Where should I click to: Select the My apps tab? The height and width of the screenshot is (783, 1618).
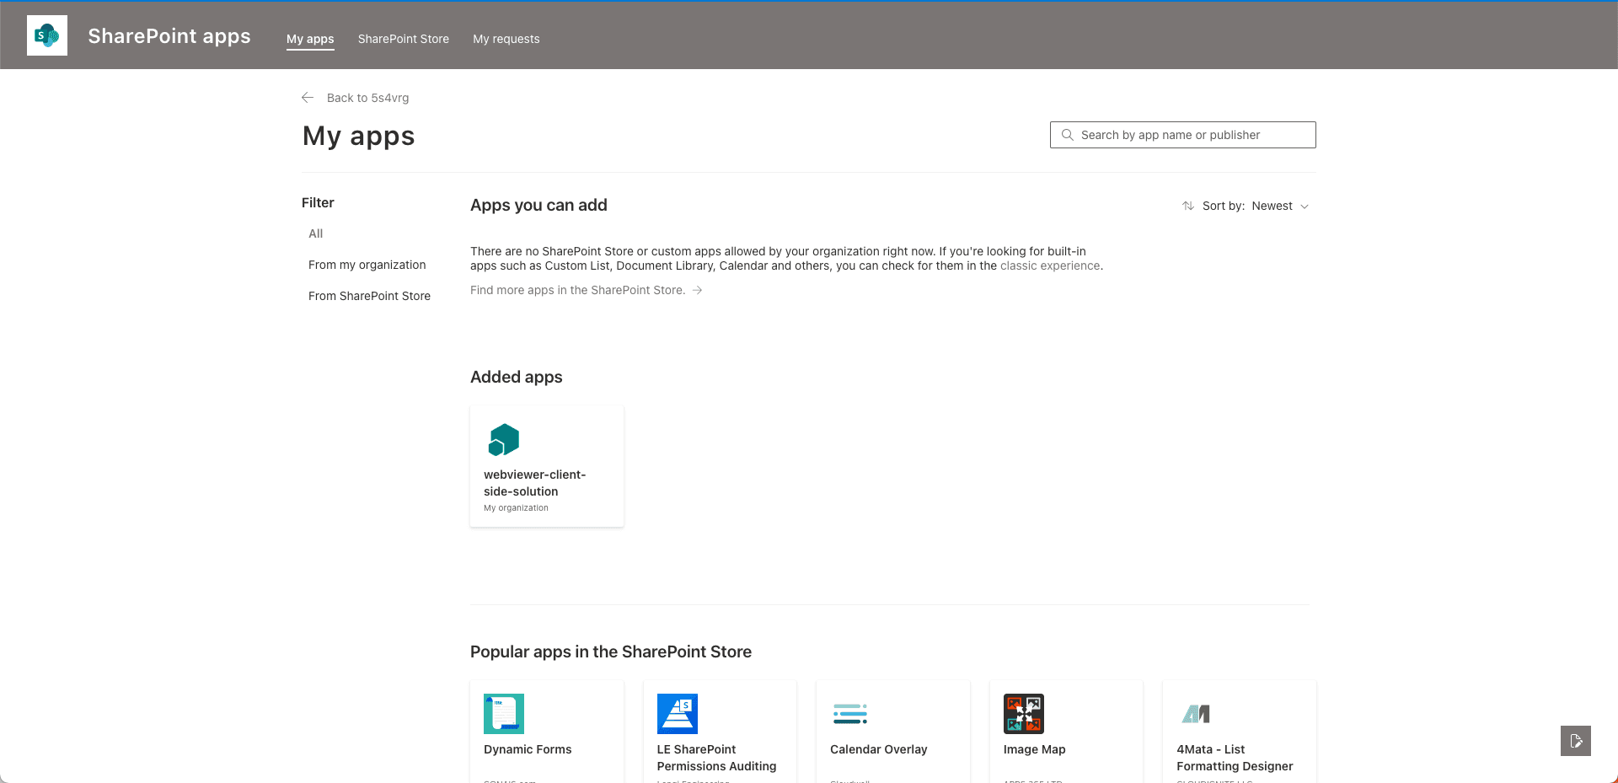[x=310, y=39]
